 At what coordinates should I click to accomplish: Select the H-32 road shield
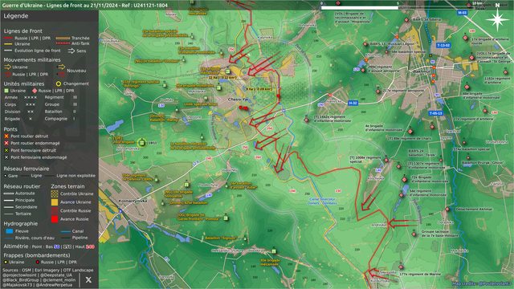click(353, 103)
